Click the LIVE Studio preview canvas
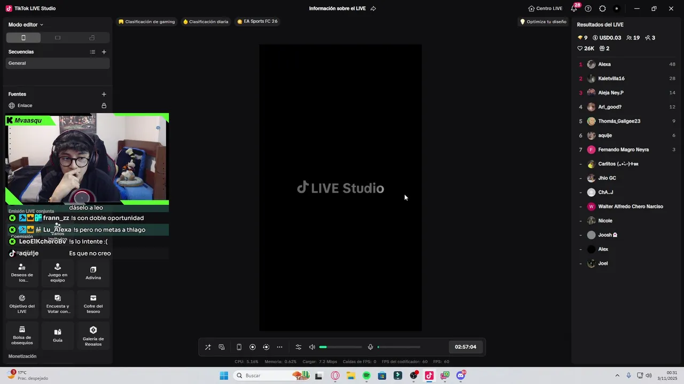684x384 pixels. point(340,188)
